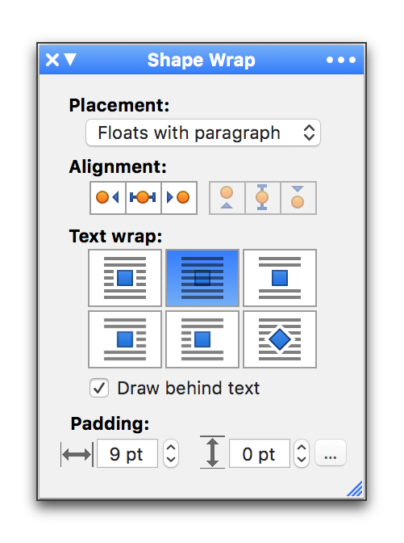The image size is (404, 543).
Task: Uncheck Draw behind text checkbox
Action: pyautogui.click(x=99, y=388)
